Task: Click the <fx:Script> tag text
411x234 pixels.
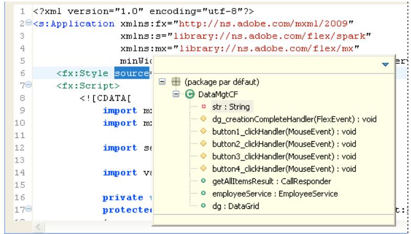Action: click(88, 86)
